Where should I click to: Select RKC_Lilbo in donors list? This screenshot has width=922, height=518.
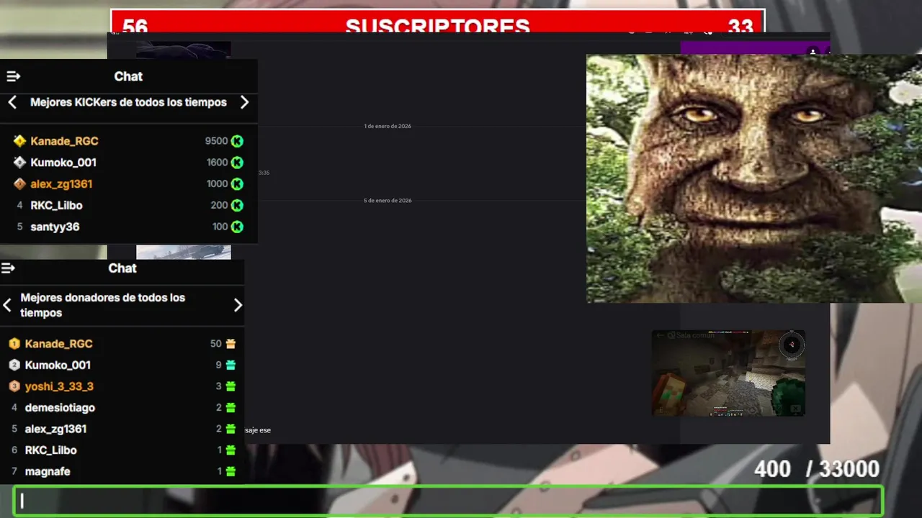pyautogui.click(x=50, y=450)
